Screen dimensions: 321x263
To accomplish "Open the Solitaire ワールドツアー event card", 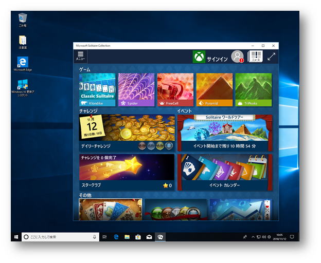I will (x=225, y=133).
